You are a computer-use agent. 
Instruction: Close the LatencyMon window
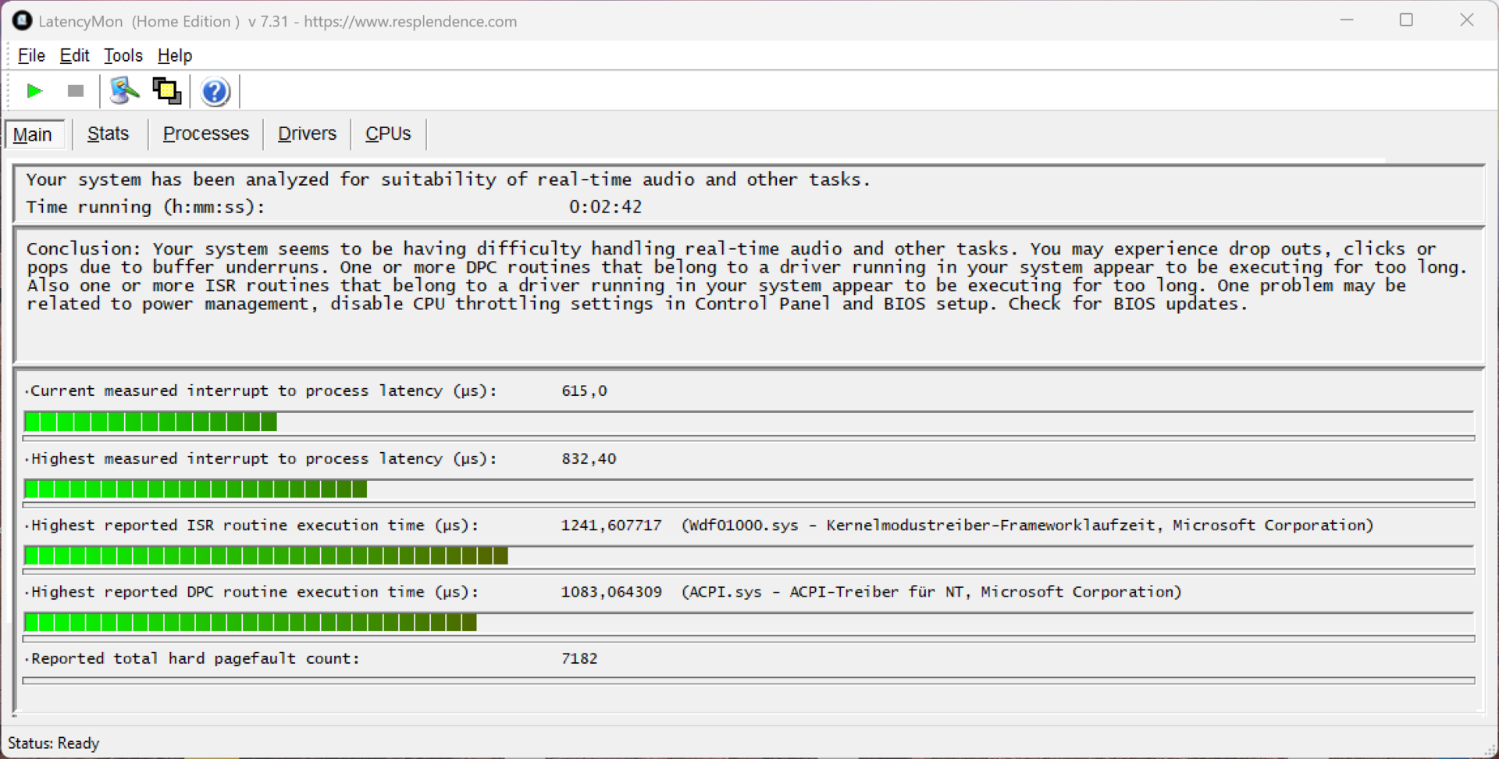(1467, 20)
